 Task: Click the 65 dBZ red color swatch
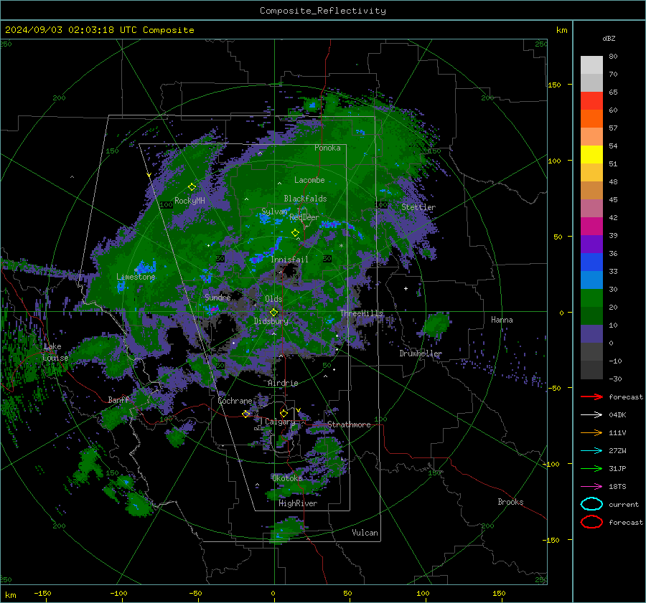[x=591, y=101]
